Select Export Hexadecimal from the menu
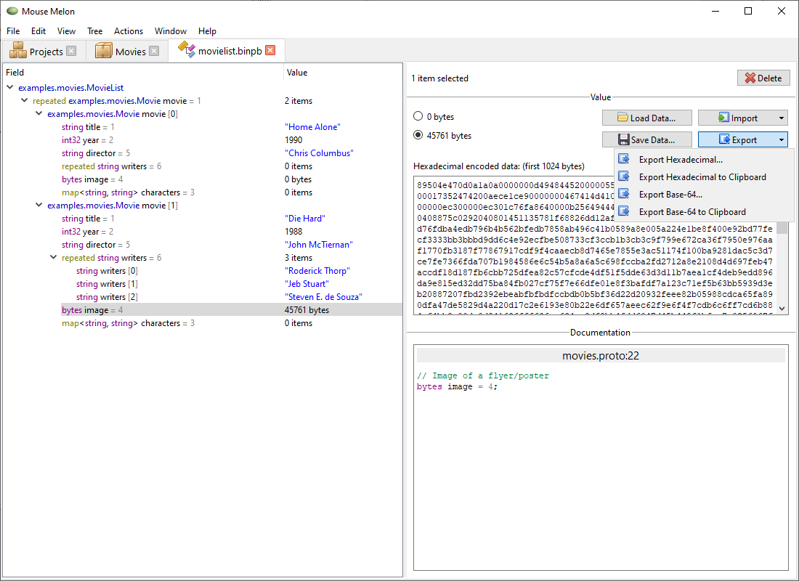Viewport: 799px width, 581px height. [x=681, y=159]
